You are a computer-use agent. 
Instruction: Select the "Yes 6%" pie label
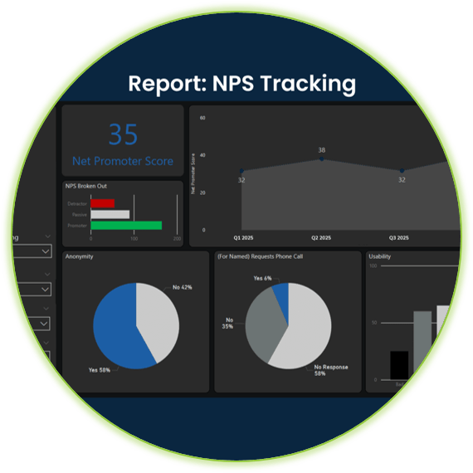point(262,278)
